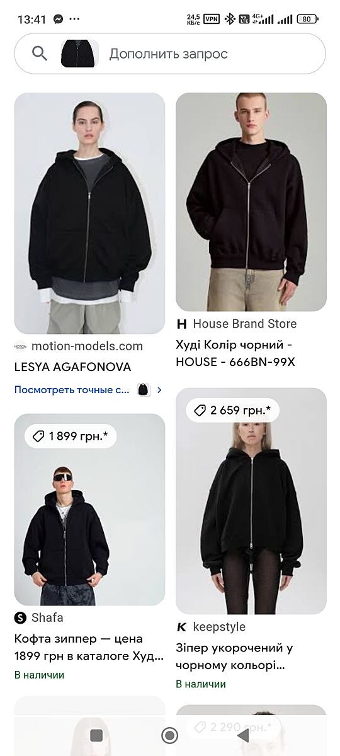Open the LESYA AGAFONOVA title link
Viewport: 340px width, 756px height.
coord(72,367)
